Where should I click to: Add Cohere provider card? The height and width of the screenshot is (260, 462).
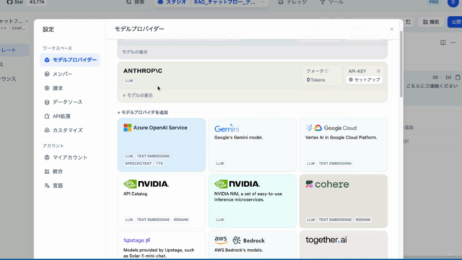pyautogui.click(x=344, y=201)
